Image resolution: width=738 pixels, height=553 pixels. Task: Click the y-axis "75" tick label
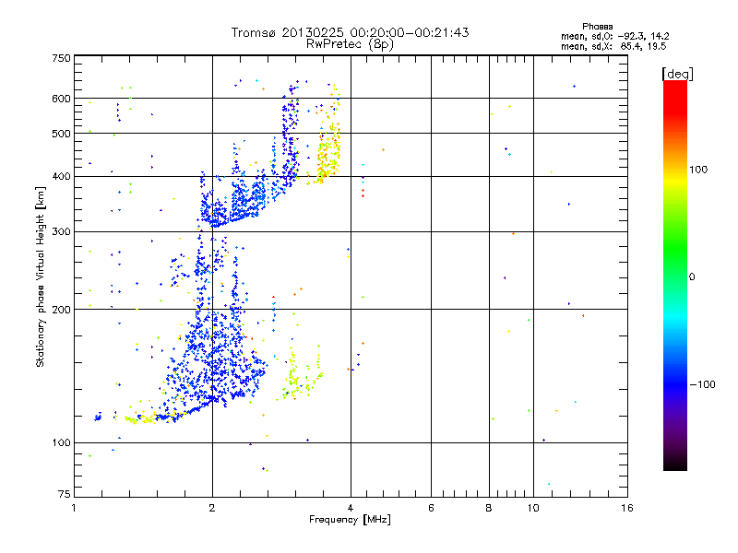click(x=64, y=494)
